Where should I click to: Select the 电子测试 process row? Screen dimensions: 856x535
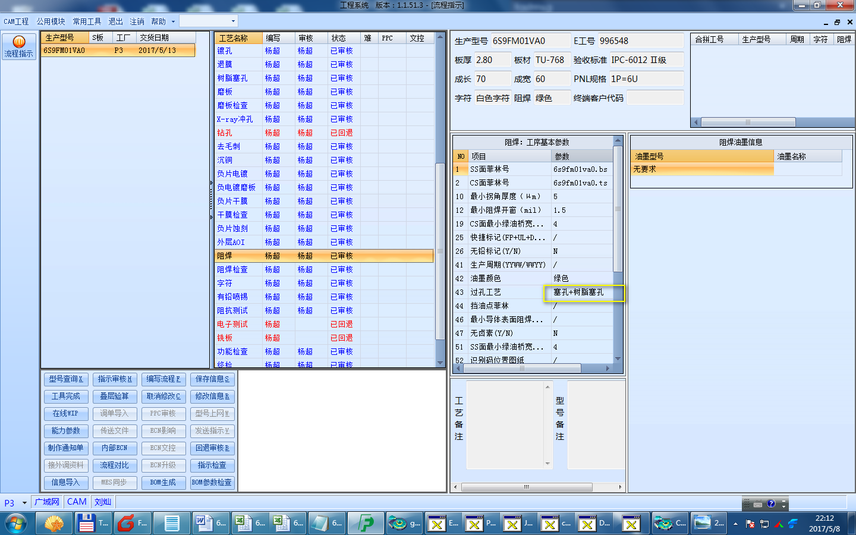[x=325, y=325]
